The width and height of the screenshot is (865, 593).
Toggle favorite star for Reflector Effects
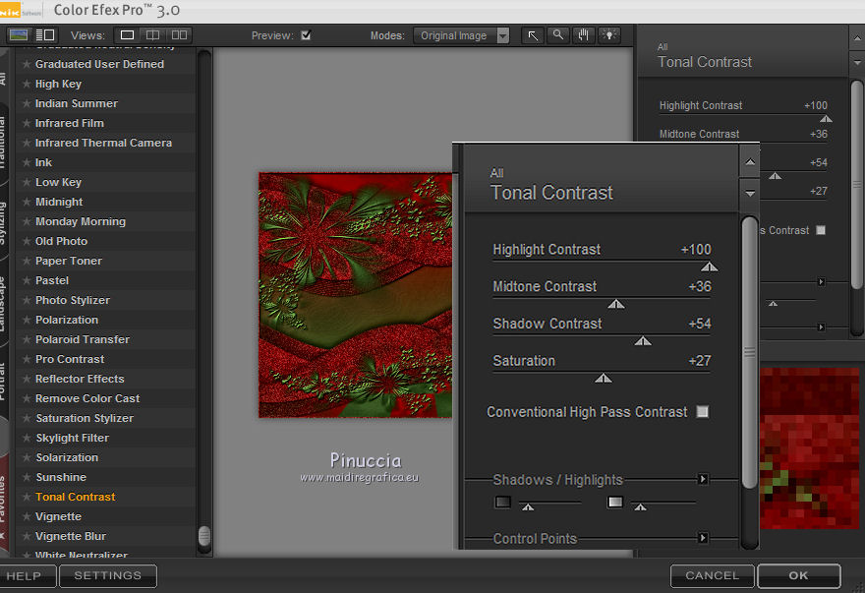pyautogui.click(x=26, y=379)
